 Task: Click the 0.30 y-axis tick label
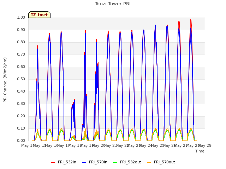click(x=21, y=104)
